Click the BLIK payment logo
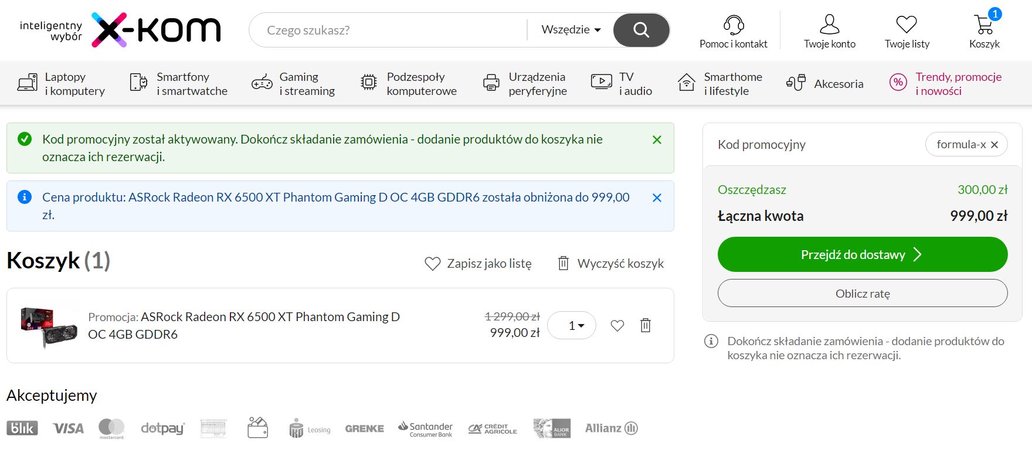1032x460 pixels. [x=22, y=428]
